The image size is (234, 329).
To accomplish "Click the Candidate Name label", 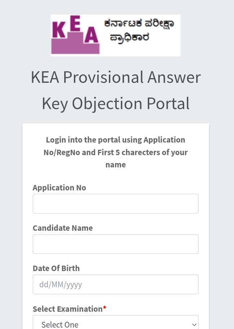I will (x=63, y=228).
